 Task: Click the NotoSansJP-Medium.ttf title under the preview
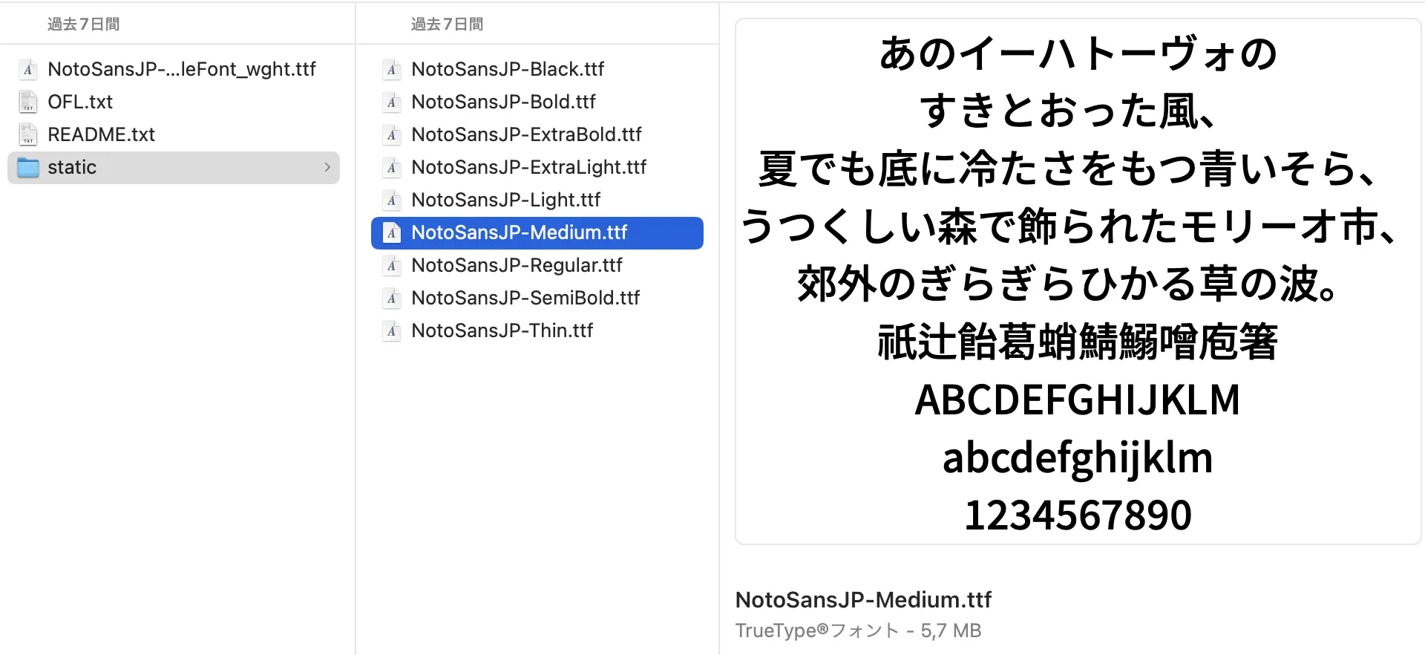[x=863, y=599]
